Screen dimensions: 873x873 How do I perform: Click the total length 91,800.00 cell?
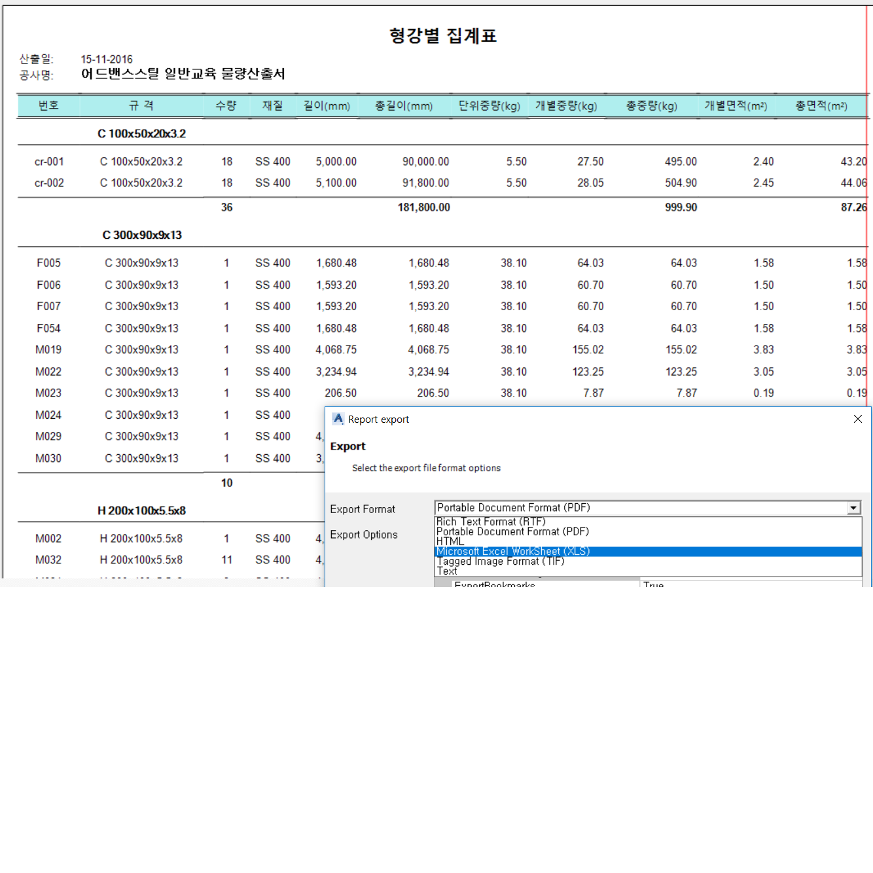425,183
